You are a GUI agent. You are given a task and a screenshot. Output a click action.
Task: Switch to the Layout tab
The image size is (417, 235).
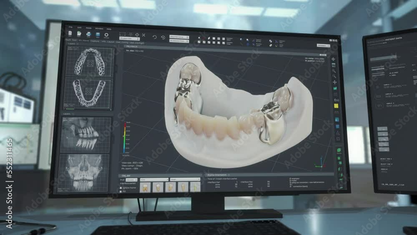pos(111,42)
